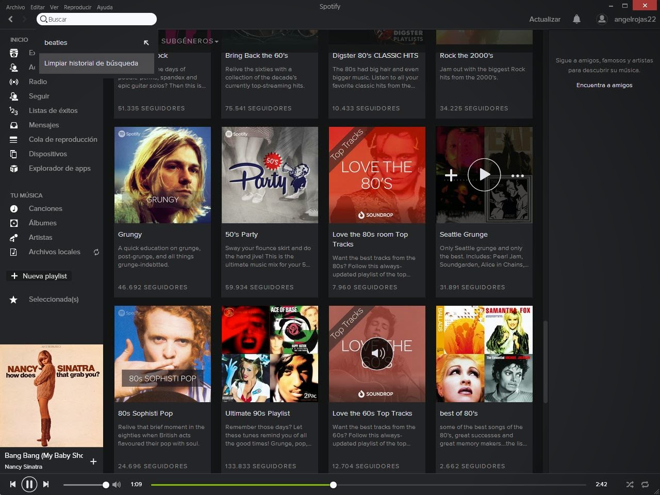
Task: Click Nancy Sinatra artist name
Action: pos(23,467)
